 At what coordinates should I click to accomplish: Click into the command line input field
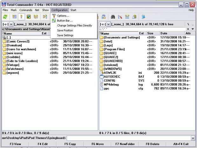(x=129, y=138)
